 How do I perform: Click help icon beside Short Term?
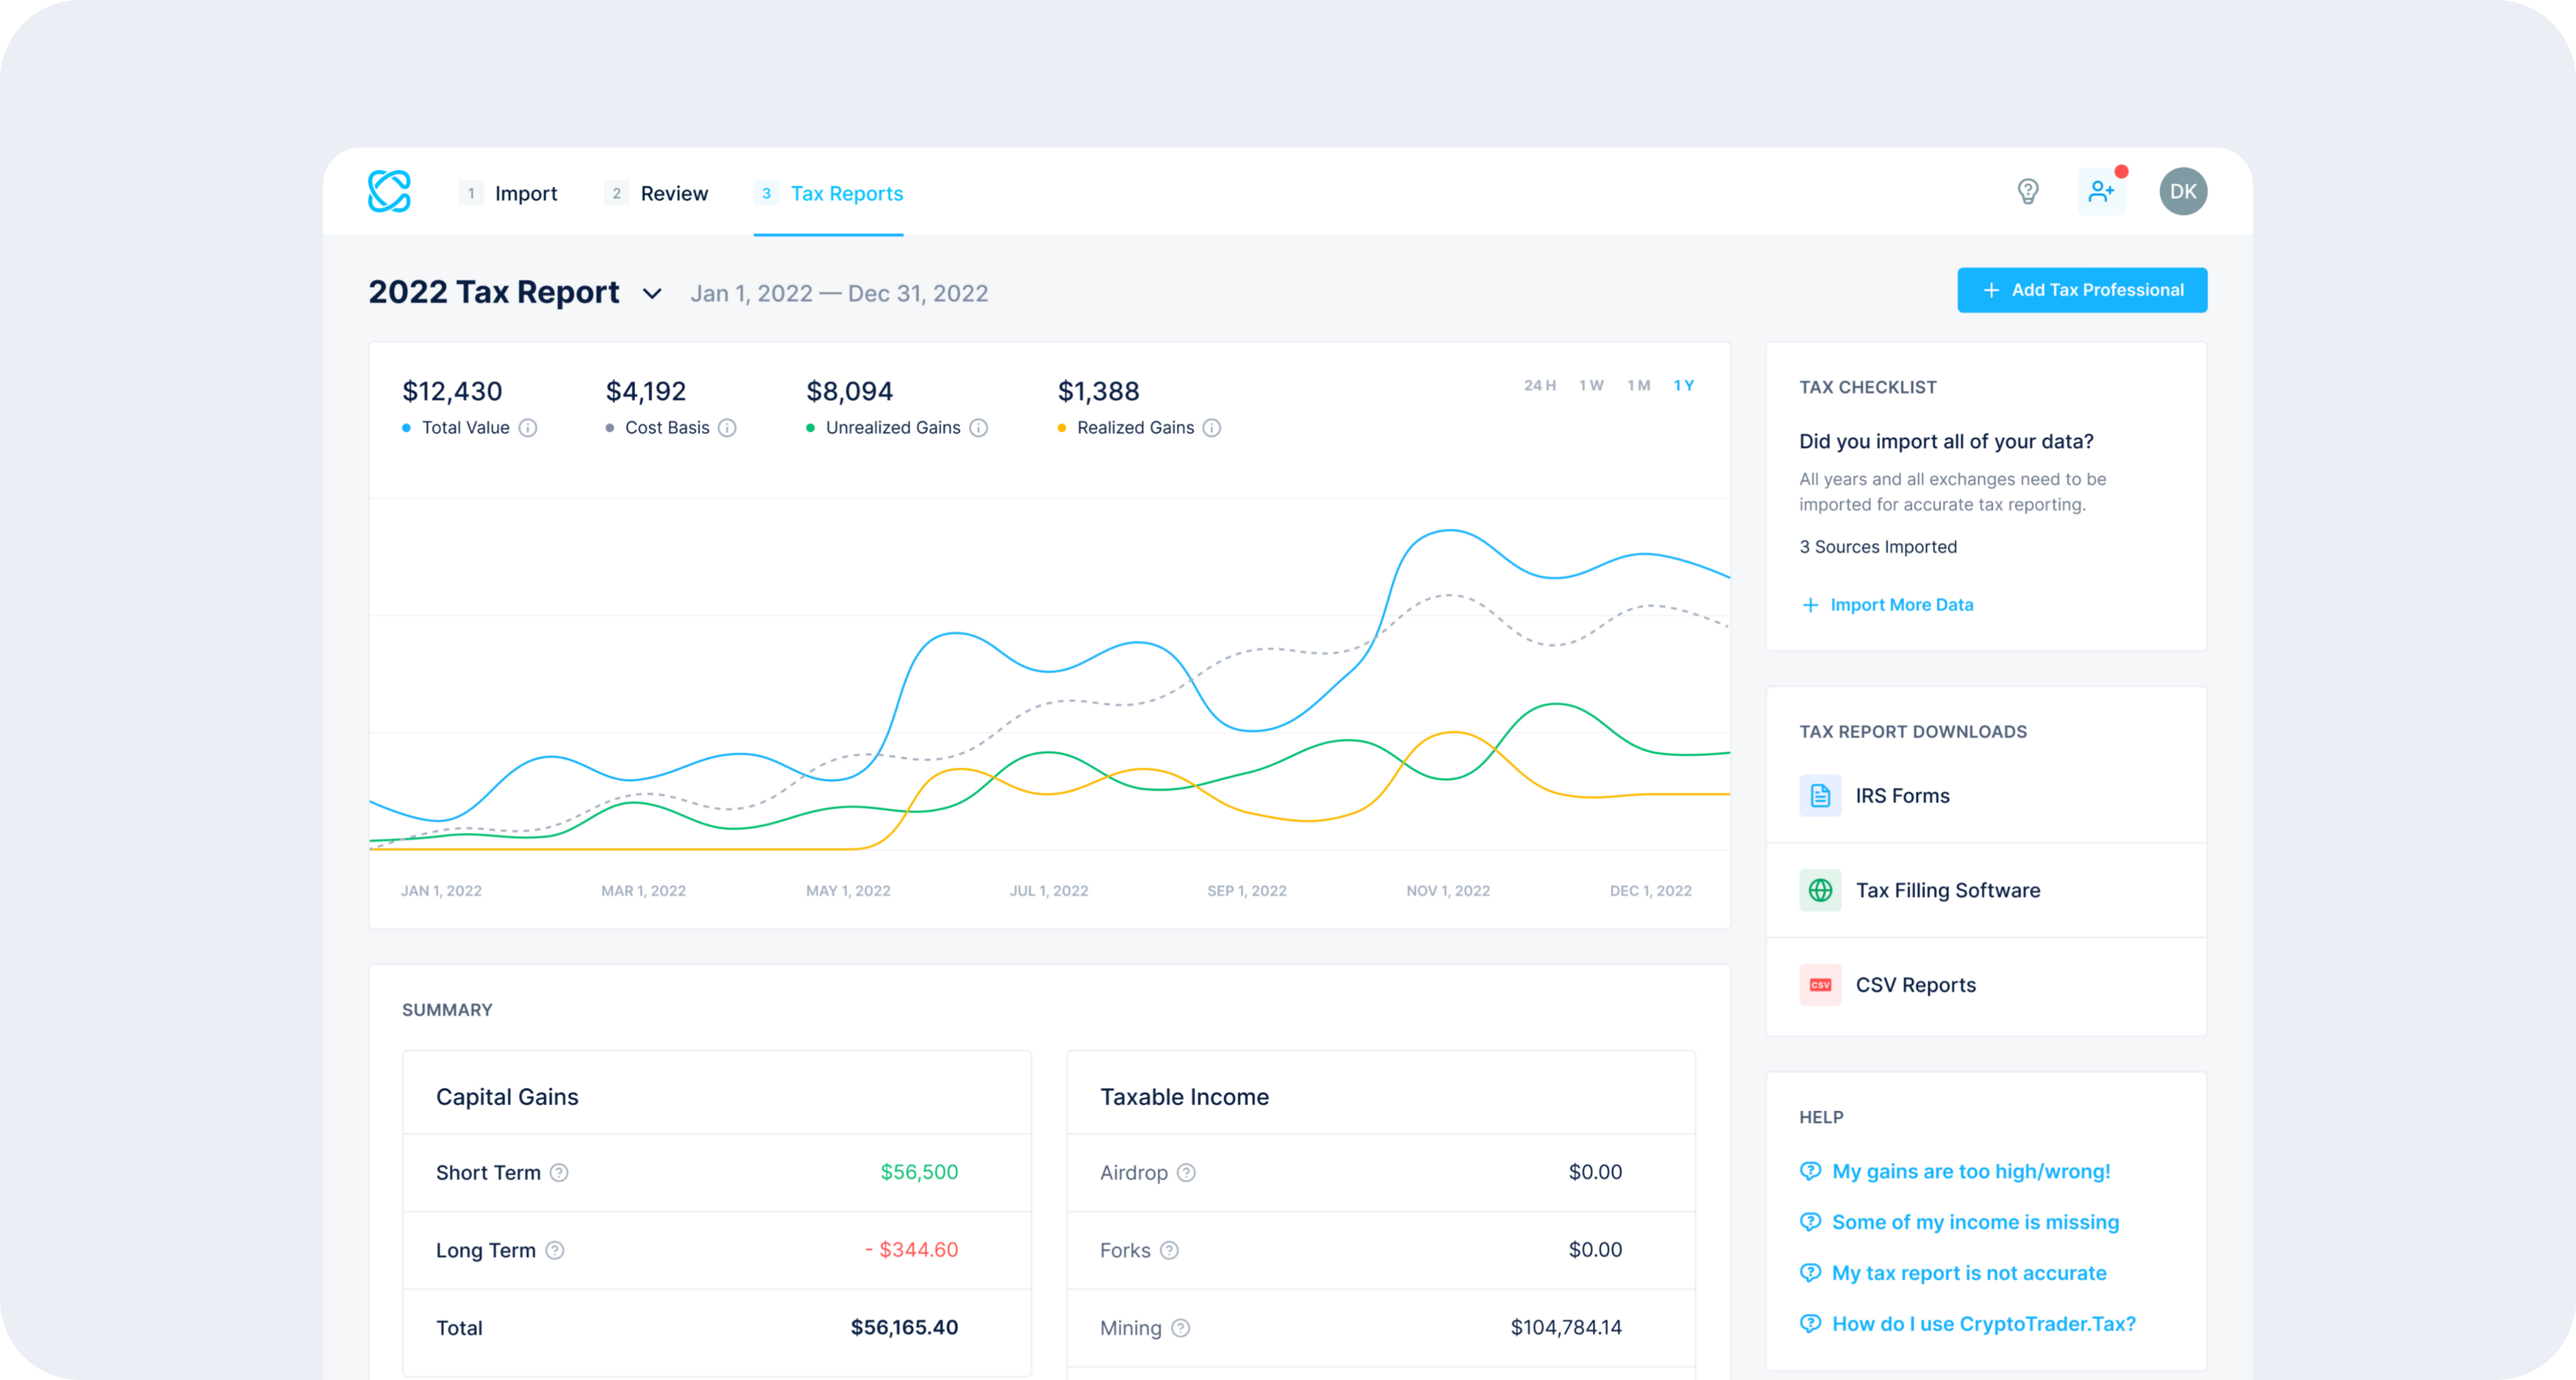coord(560,1172)
